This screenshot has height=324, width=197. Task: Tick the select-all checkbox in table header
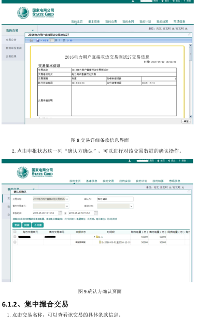tap(15, 232)
